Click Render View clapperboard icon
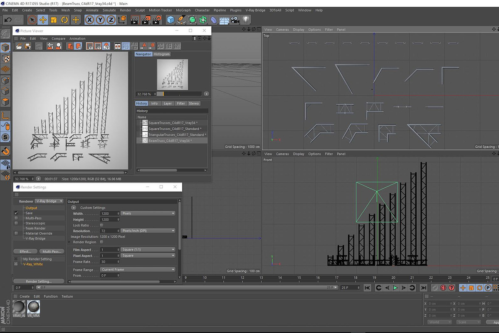 click(135, 20)
